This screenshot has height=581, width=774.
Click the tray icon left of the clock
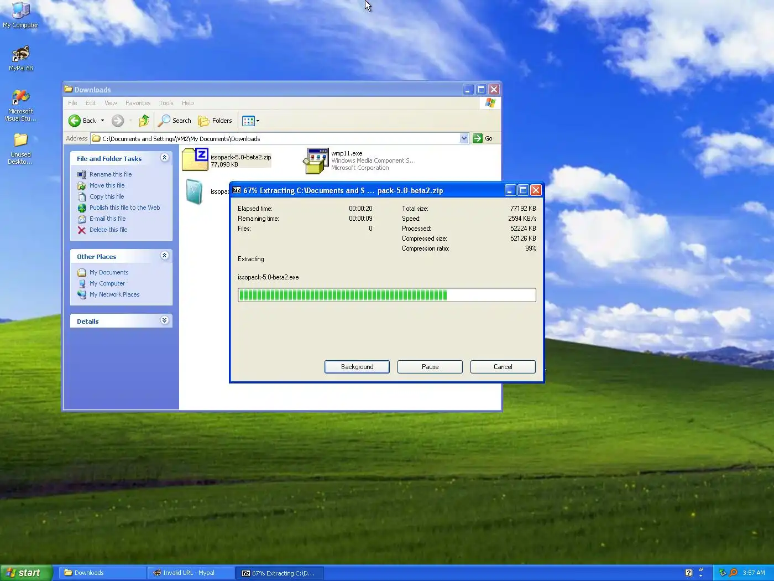tap(733, 573)
